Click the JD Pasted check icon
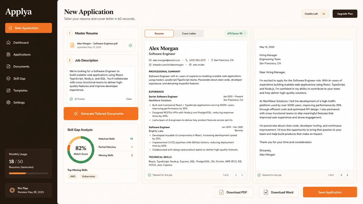This screenshot has height=204, width=363. 71,99
